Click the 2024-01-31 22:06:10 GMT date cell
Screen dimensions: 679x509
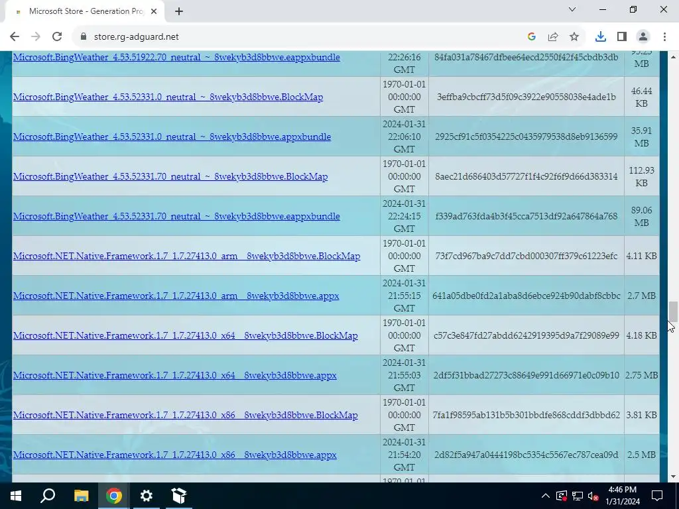404,137
